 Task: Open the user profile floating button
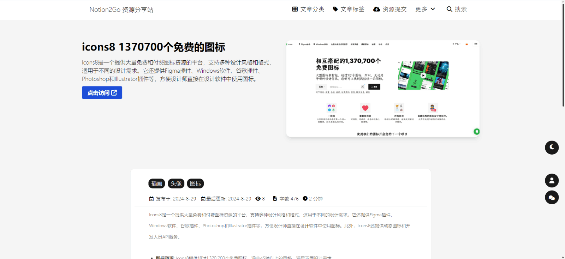coord(552,181)
